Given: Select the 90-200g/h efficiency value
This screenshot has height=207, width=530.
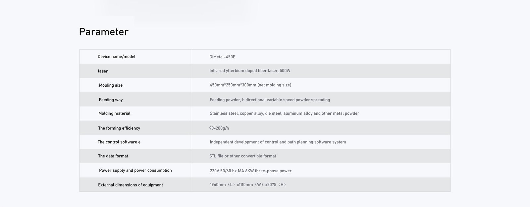Looking at the screenshot, I should point(219,128).
